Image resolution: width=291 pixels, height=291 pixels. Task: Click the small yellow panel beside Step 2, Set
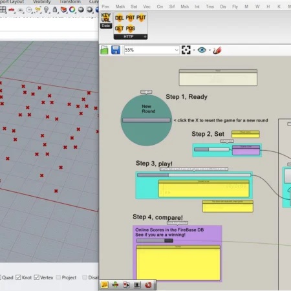(x=246, y=134)
